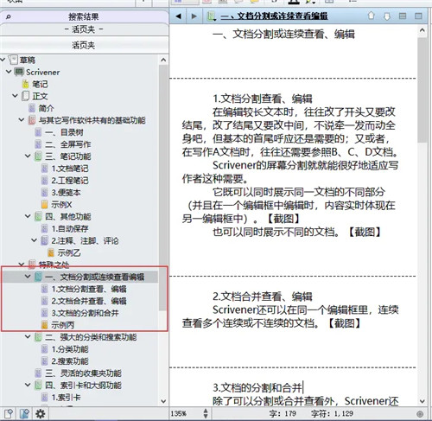Click the monitor icon beside Scrivener
Viewport: 432px width, 421px height.
(19, 72)
